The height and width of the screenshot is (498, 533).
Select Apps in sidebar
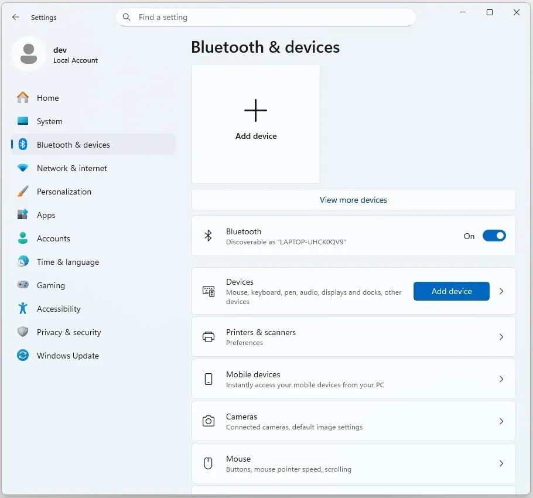[93, 215]
